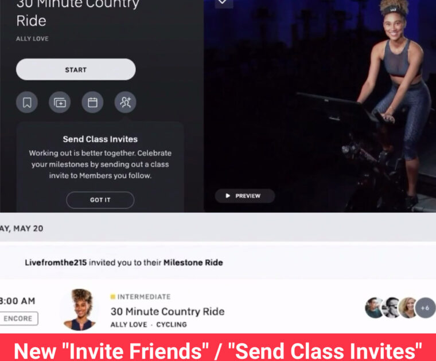Viewport: 436px width, 361px height.
Task: Bookmark the 30 Minute Country Ride class
Action: pyautogui.click(x=27, y=103)
